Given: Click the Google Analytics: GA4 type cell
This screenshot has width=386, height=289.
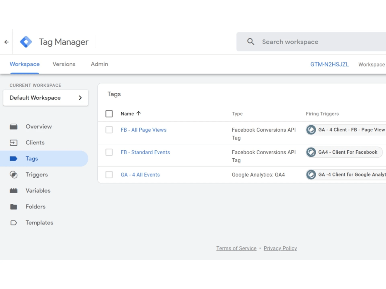Looking at the screenshot, I should (258, 175).
